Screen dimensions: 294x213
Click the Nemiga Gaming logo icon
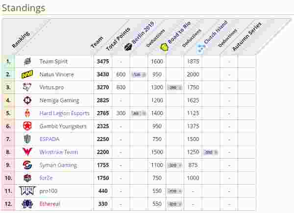tap(27, 100)
